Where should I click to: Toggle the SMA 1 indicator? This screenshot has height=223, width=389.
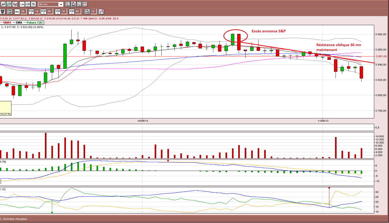58,11
